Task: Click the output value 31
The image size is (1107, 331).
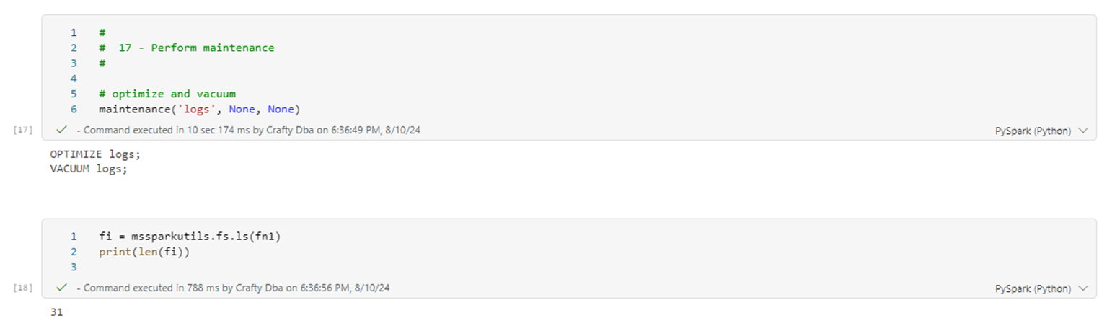Action: tap(56, 312)
